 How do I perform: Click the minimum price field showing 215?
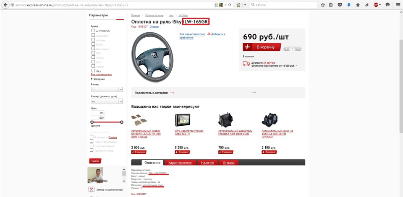(98, 113)
